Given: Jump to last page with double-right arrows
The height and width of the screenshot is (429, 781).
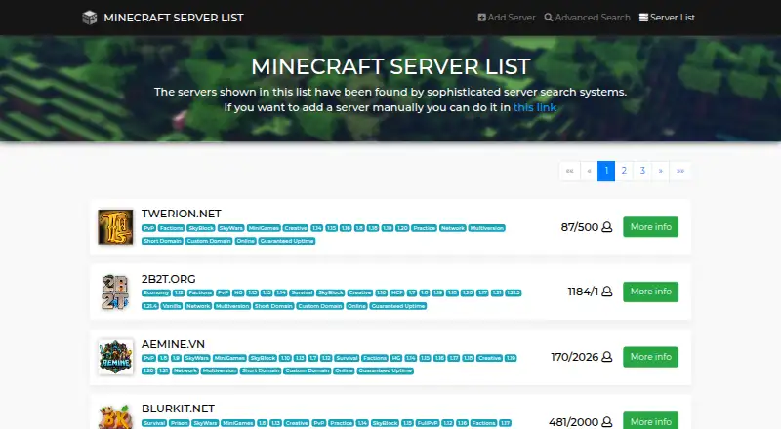Looking at the screenshot, I should click(679, 171).
